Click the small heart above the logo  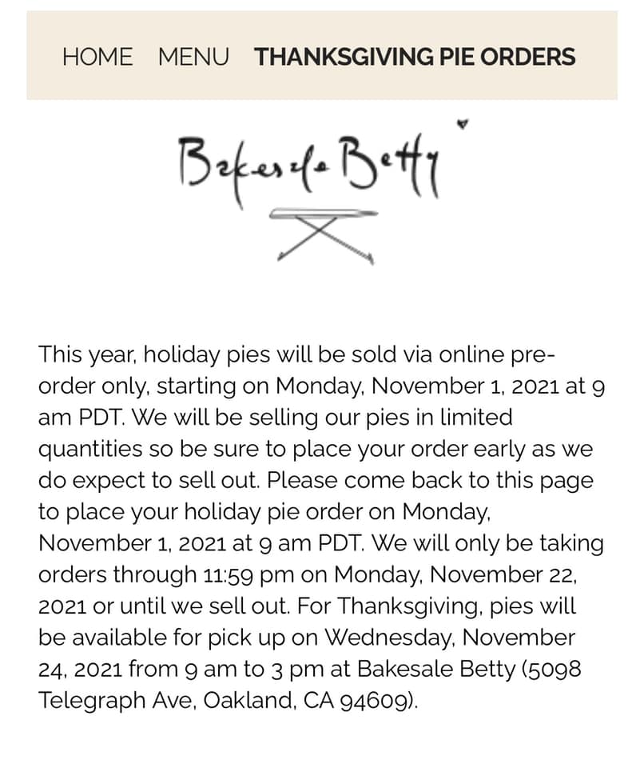tap(462, 124)
